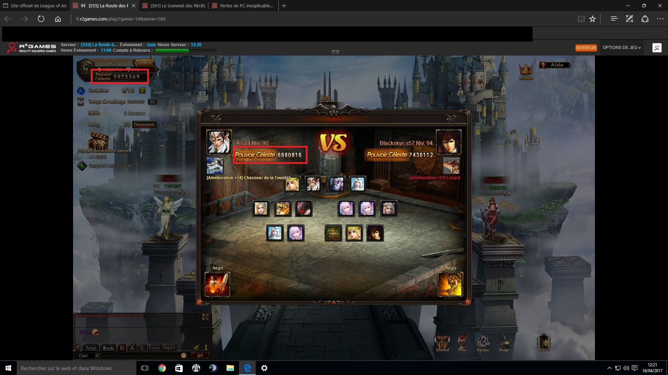Select the Faction chat tab
Image resolution: width=668 pixels, height=375 pixels.
[154, 348]
